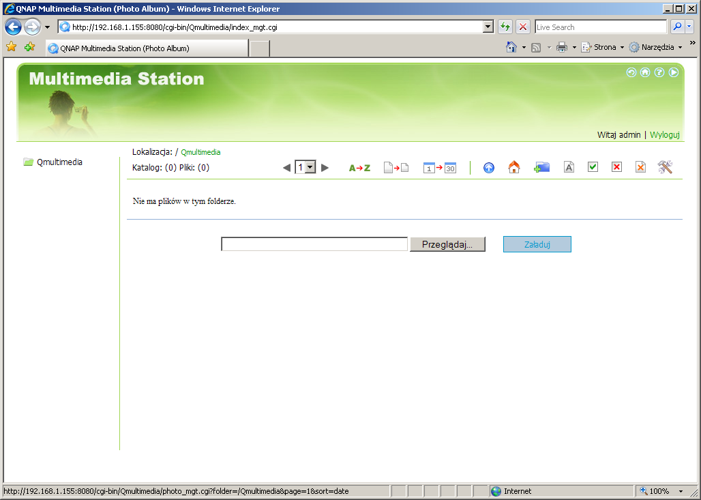701x500 pixels.
Task: Go to previous page with left arrow
Action: pos(286,168)
